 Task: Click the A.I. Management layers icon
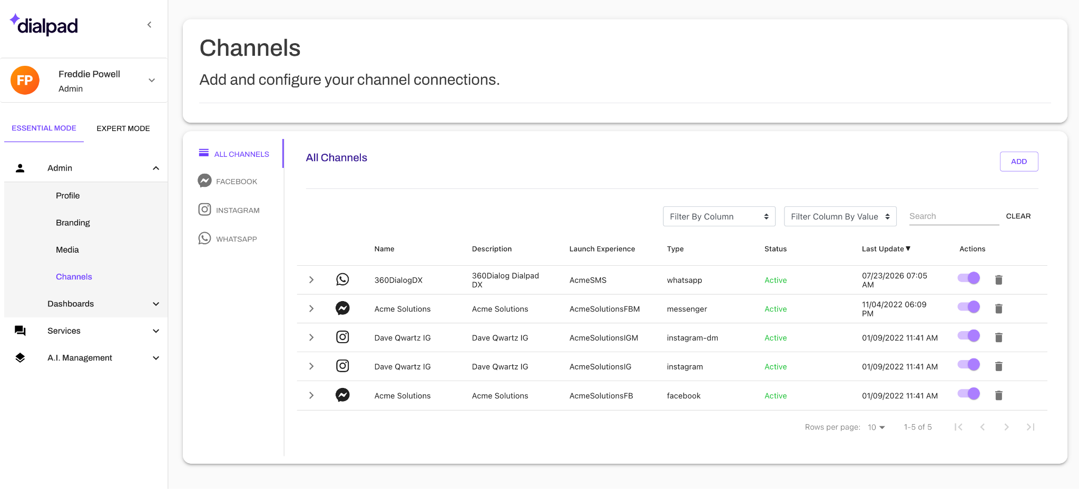click(20, 358)
